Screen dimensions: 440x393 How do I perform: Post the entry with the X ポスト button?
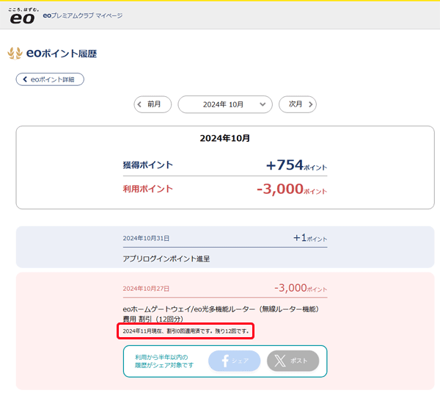293,361
